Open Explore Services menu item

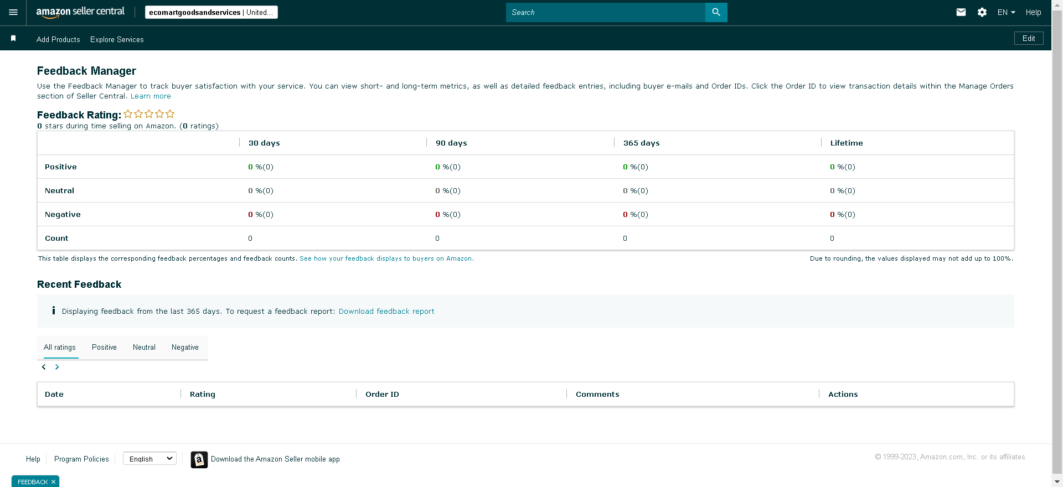coord(117,39)
